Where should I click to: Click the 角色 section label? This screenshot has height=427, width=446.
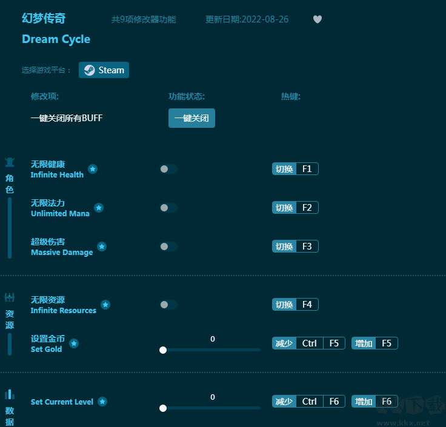10,184
